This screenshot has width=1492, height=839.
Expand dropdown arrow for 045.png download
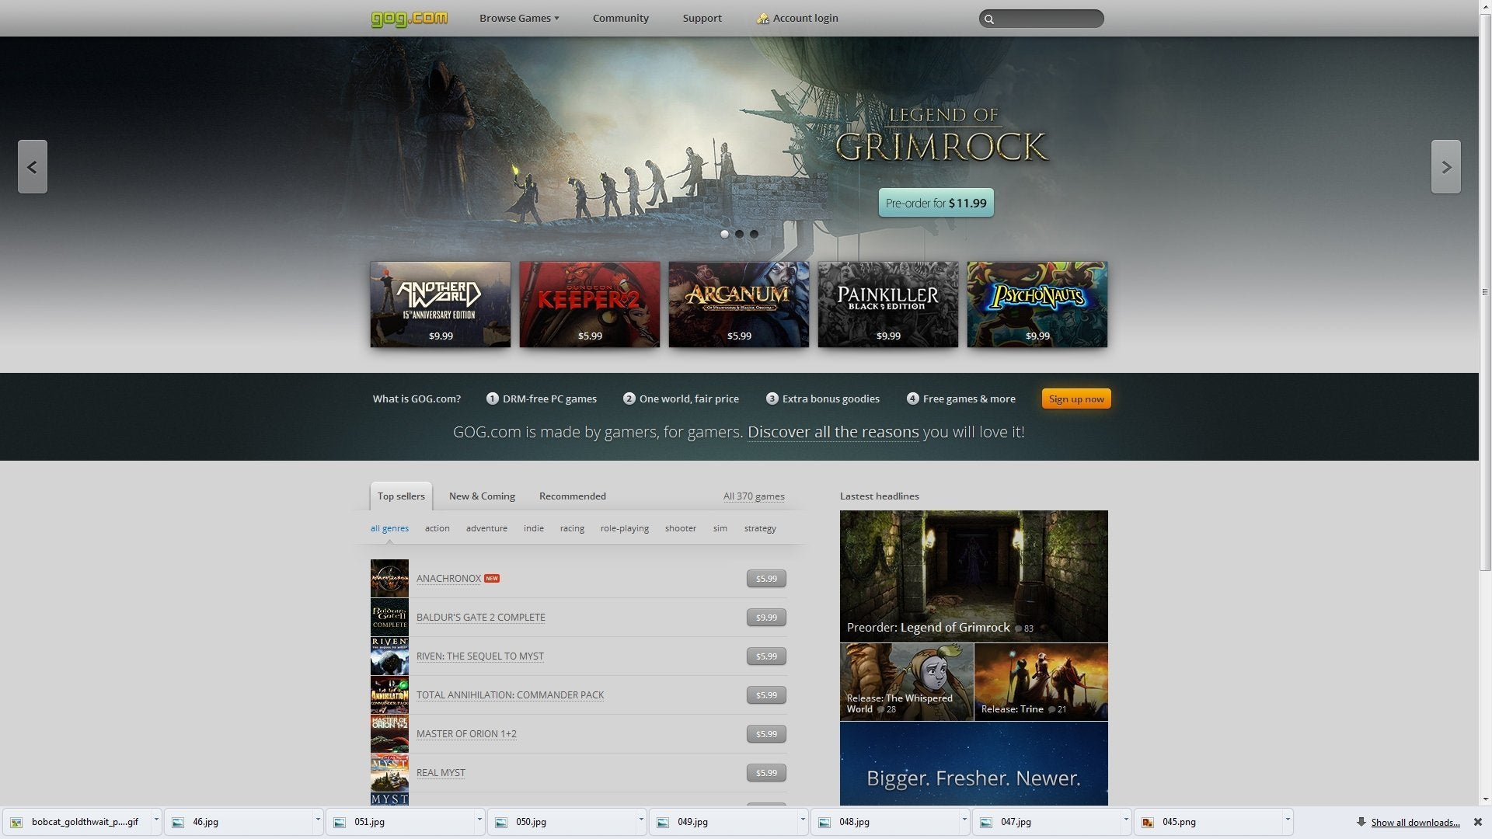(x=1288, y=820)
